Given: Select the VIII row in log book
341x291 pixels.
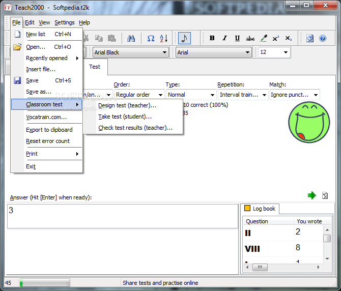Looking at the screenshot, I should click(x=283, y=248).
